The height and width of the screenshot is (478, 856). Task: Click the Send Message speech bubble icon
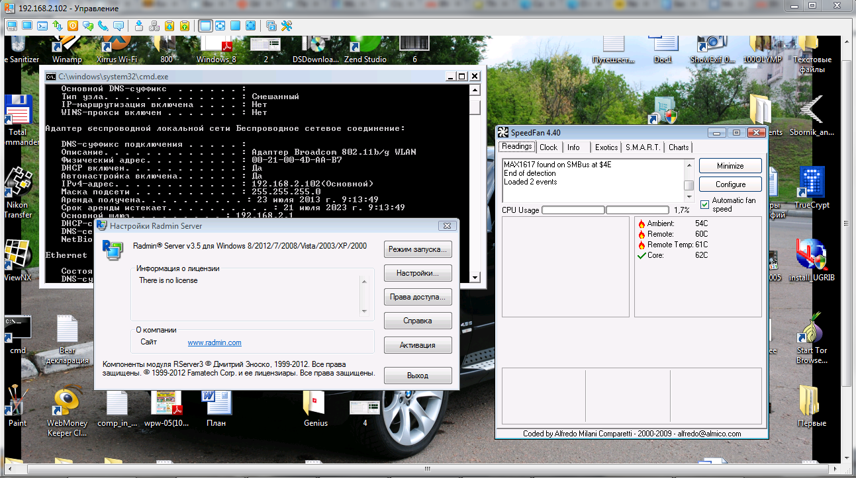(119, 26)
